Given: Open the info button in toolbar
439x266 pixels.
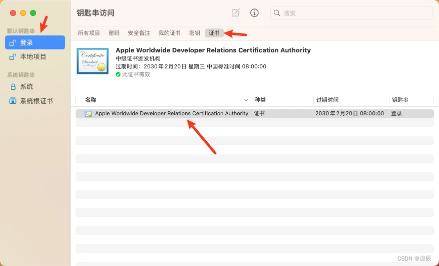Looking at the screenshot, I should pos(254,13).
